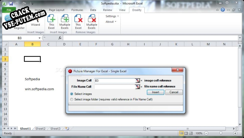Choose 'Select image folder' radio option
This screenshot has height=138, width=244.
pos(72,99)
